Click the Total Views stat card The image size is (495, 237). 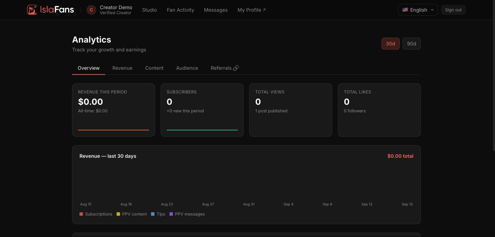pyautogui.click(x=291, y=110)
